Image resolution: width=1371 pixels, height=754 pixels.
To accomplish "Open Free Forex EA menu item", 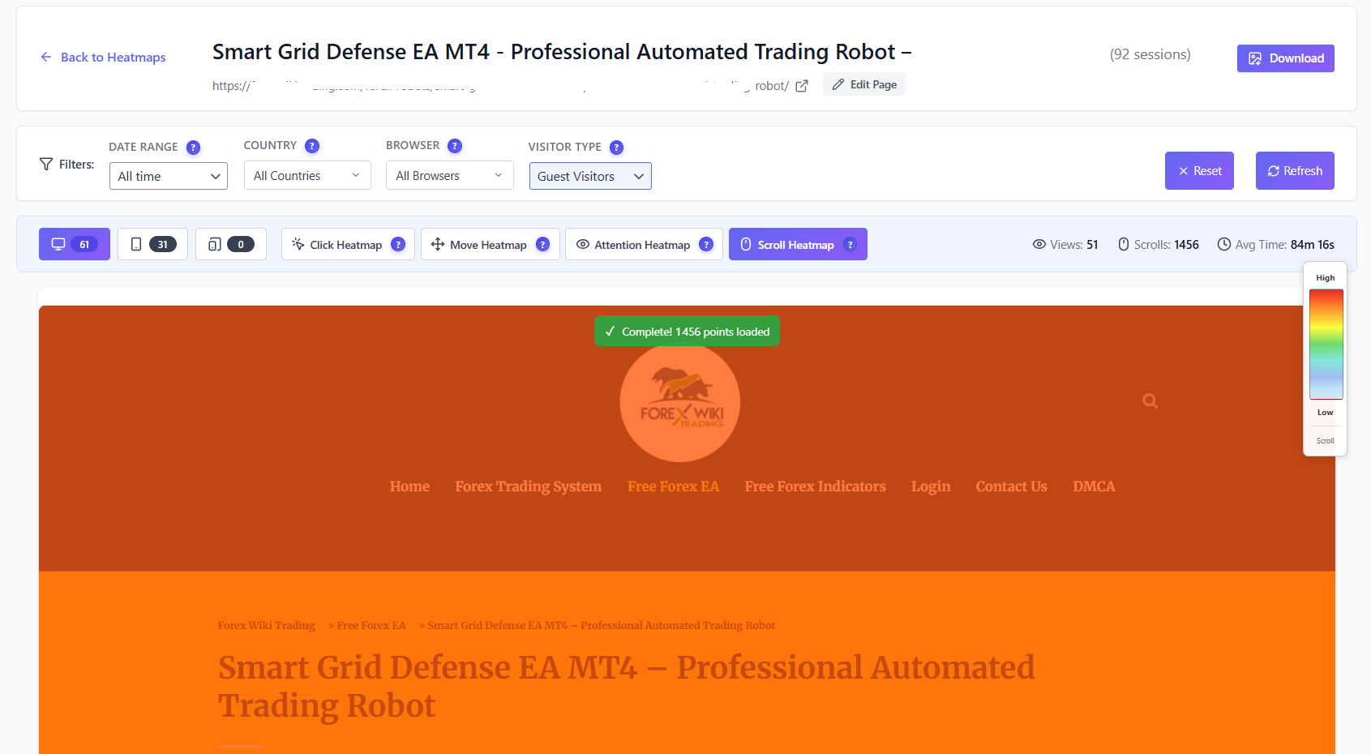I will pyautogui.click(x=673, y=486).
